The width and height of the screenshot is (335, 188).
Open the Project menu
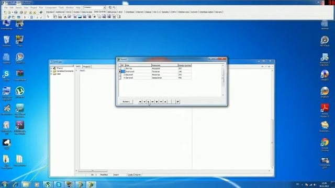(x=33, y=7)
